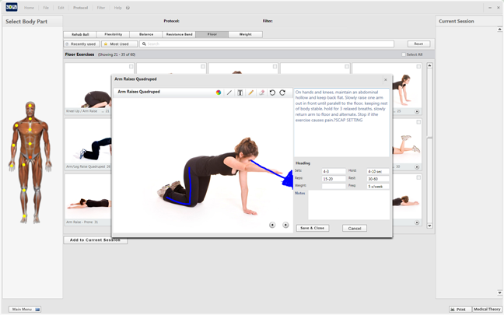Click the exercise list scroll down arrow
The width and height of the screenshot is (504, 315).
point(430,226)
